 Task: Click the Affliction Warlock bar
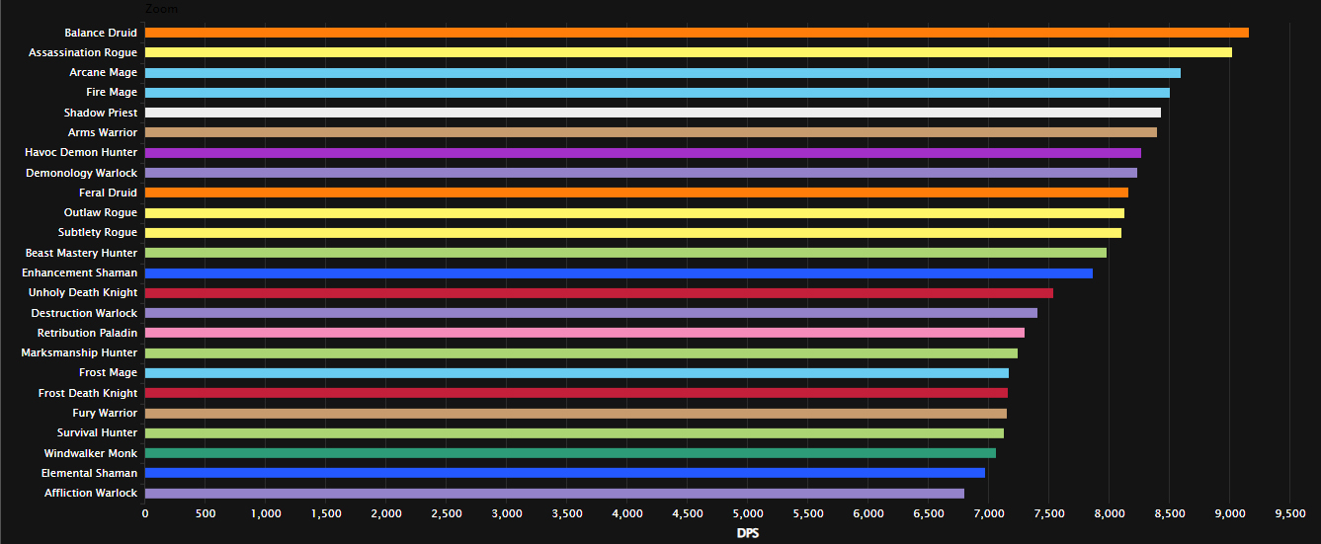554,494
